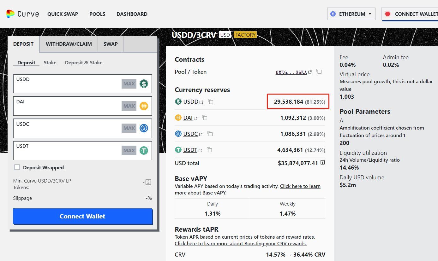
Task: Open the Base vAPY learn more link
Action: tap(248, 189)
